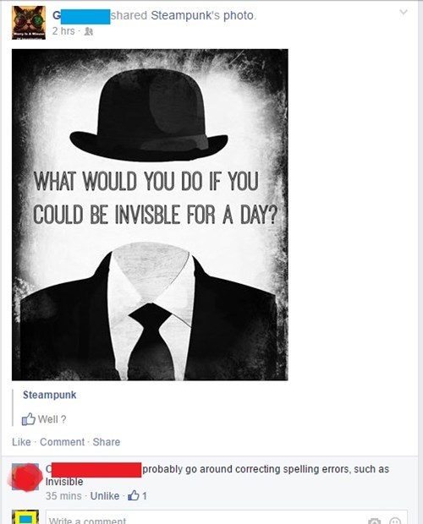Open the 35 mins comment timestamp

coord(63,495)
